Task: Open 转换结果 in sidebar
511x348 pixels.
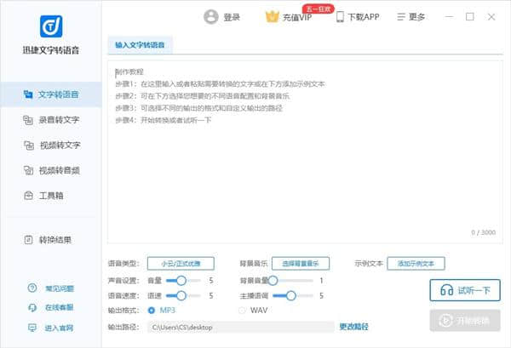Action: coord(51,240)
